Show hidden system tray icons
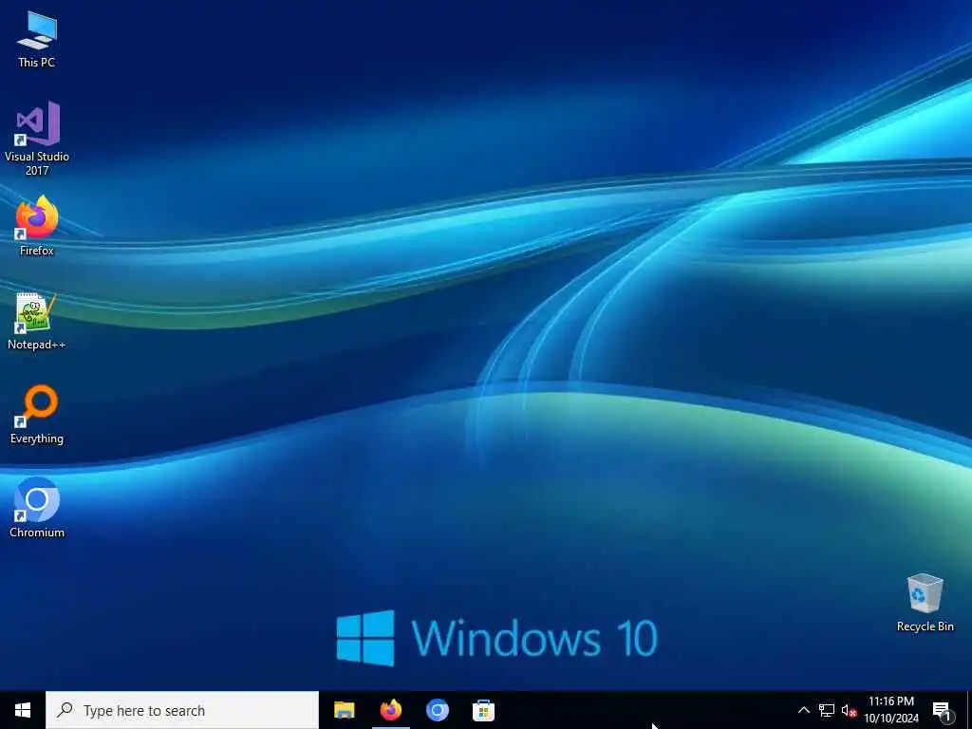The image size is (972, 729). [803, 710]
